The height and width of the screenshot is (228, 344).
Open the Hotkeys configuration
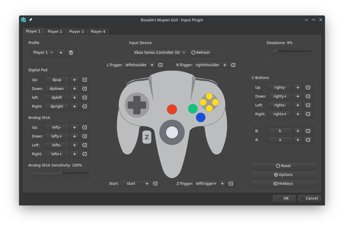283,184
